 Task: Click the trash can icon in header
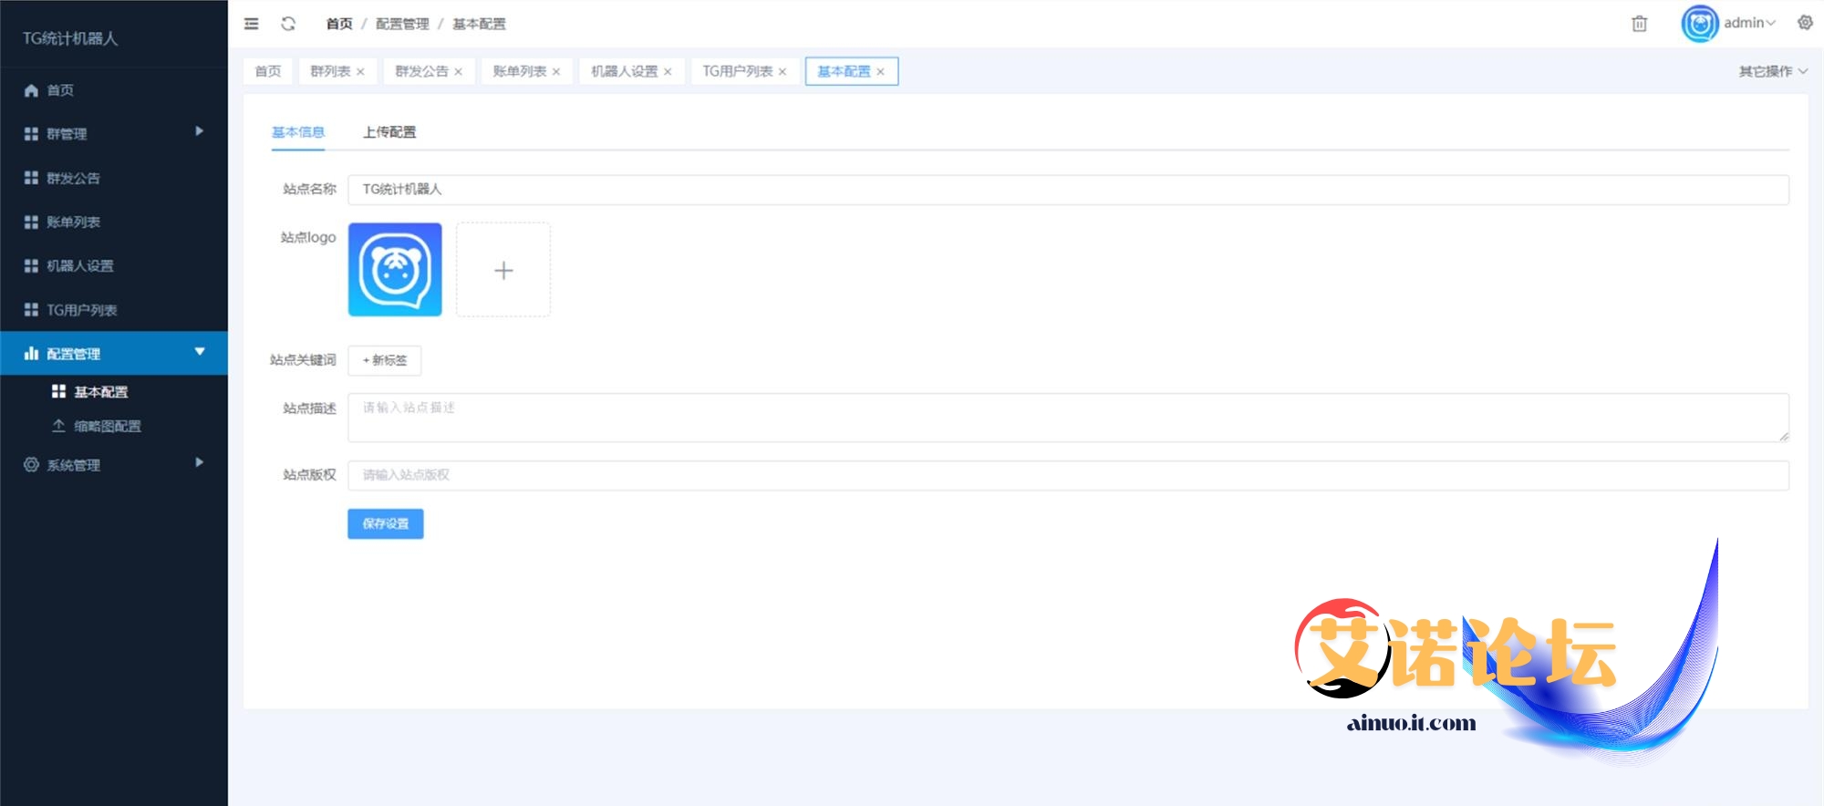point(1639,24)
